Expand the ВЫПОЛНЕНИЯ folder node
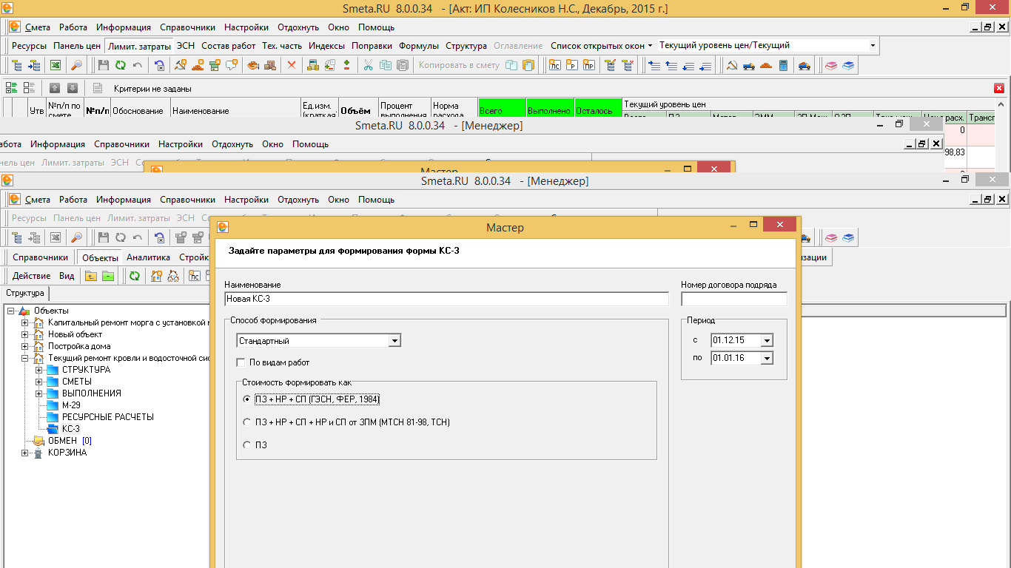Screen dimensions: 1011x568 (x=38, y=393)
